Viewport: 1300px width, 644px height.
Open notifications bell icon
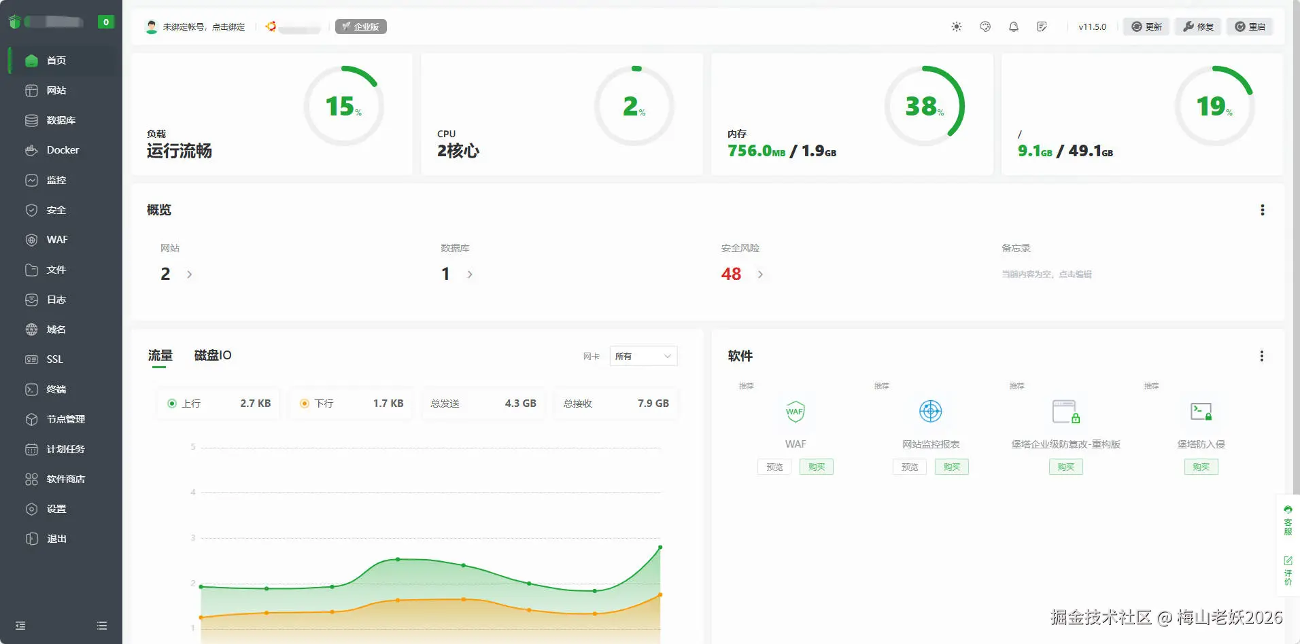pyautogui.click(x=1014, y=26)
